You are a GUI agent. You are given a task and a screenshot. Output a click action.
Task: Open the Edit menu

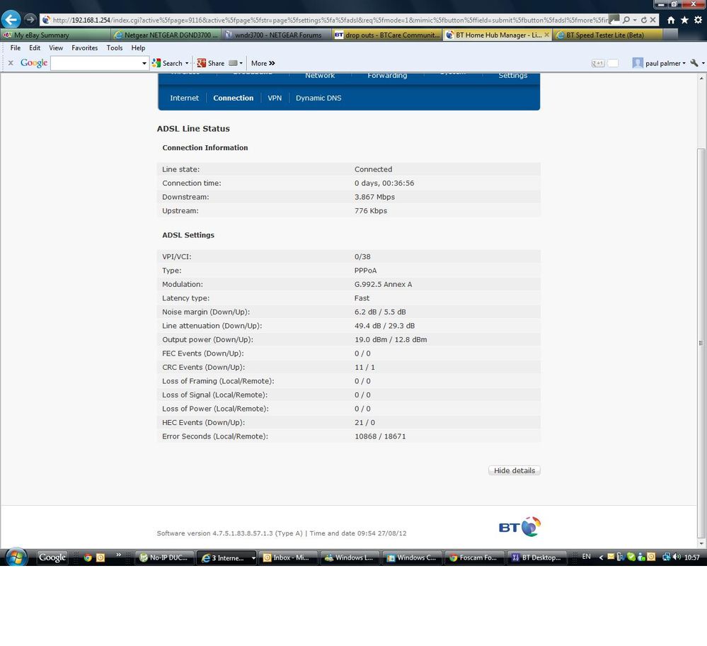click(x=35, y=48)
